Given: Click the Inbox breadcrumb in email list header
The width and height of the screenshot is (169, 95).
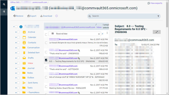Looking at the screenshot, I should (x=99, y=27).
